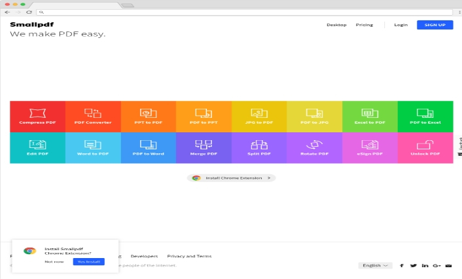
Task: Select the PDF to PPT tile
Action: 204,117
